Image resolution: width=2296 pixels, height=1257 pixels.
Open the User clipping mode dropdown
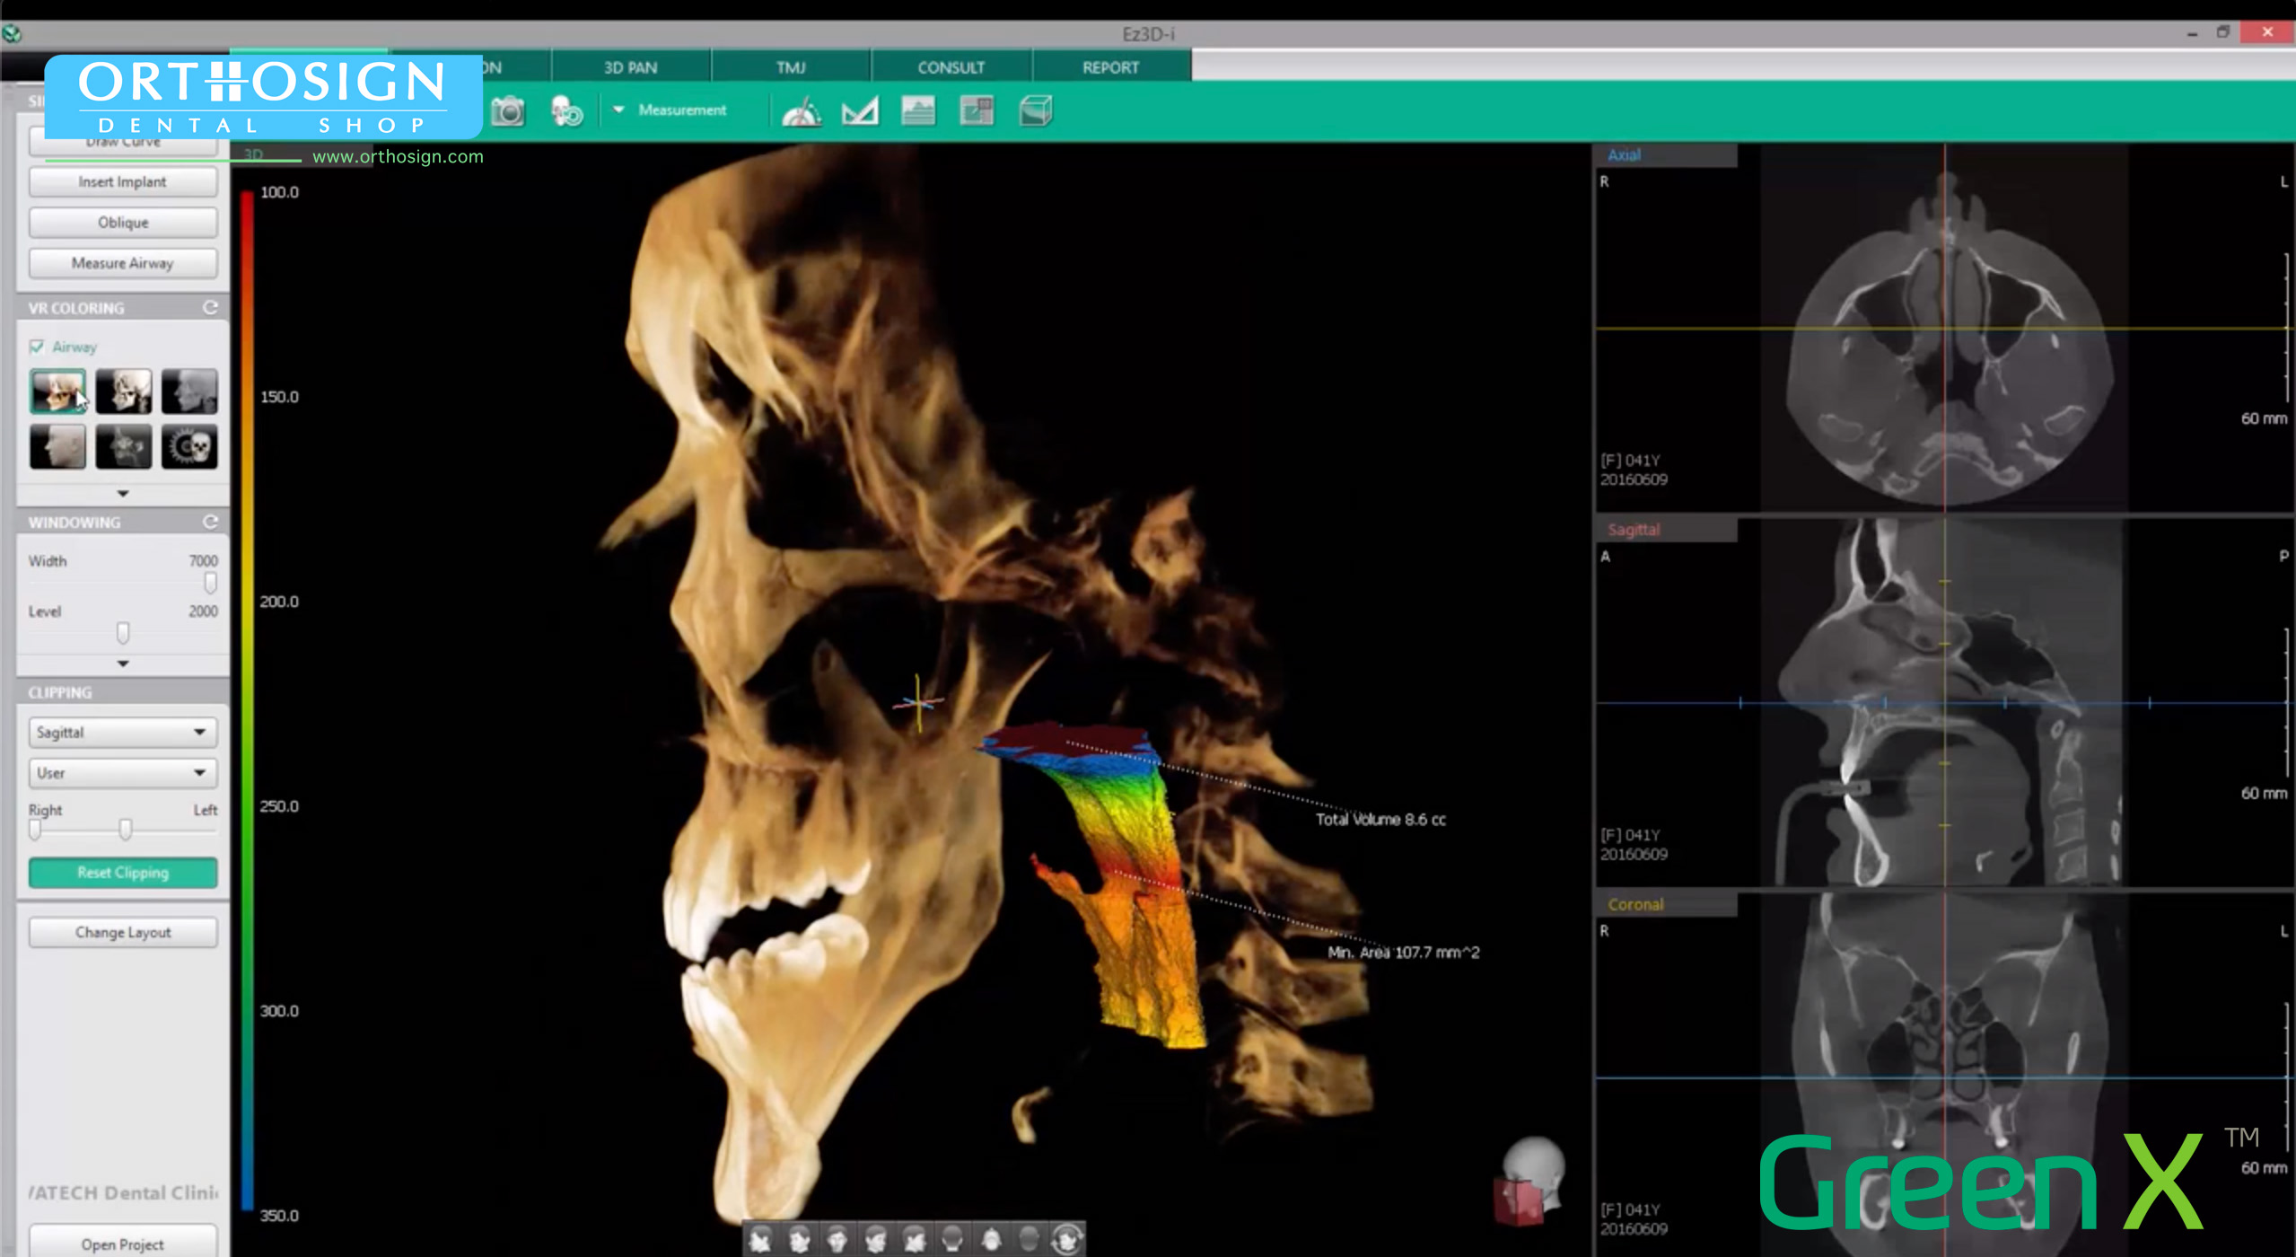123,772
